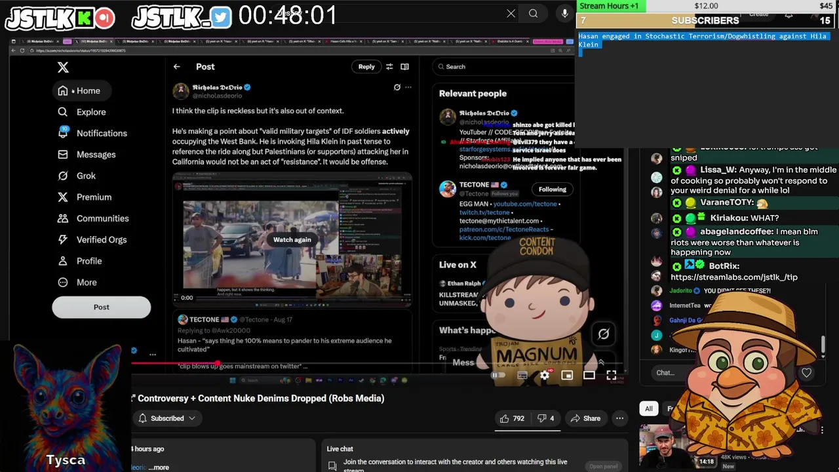Open reply filter settings icon beside Reply

[x=389, y=67]
